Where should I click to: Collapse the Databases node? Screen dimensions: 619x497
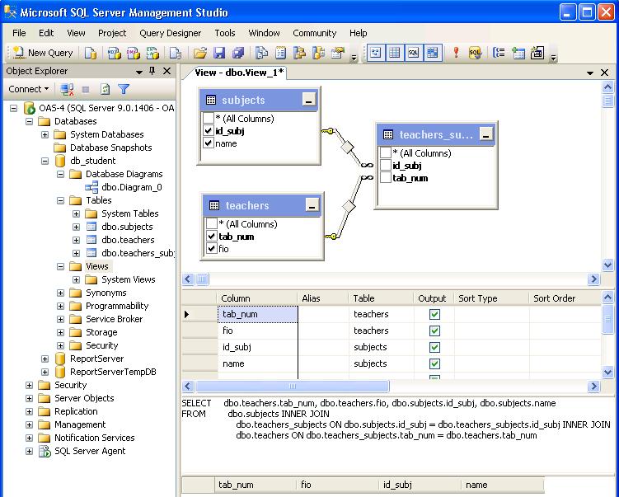pos(29,121)
